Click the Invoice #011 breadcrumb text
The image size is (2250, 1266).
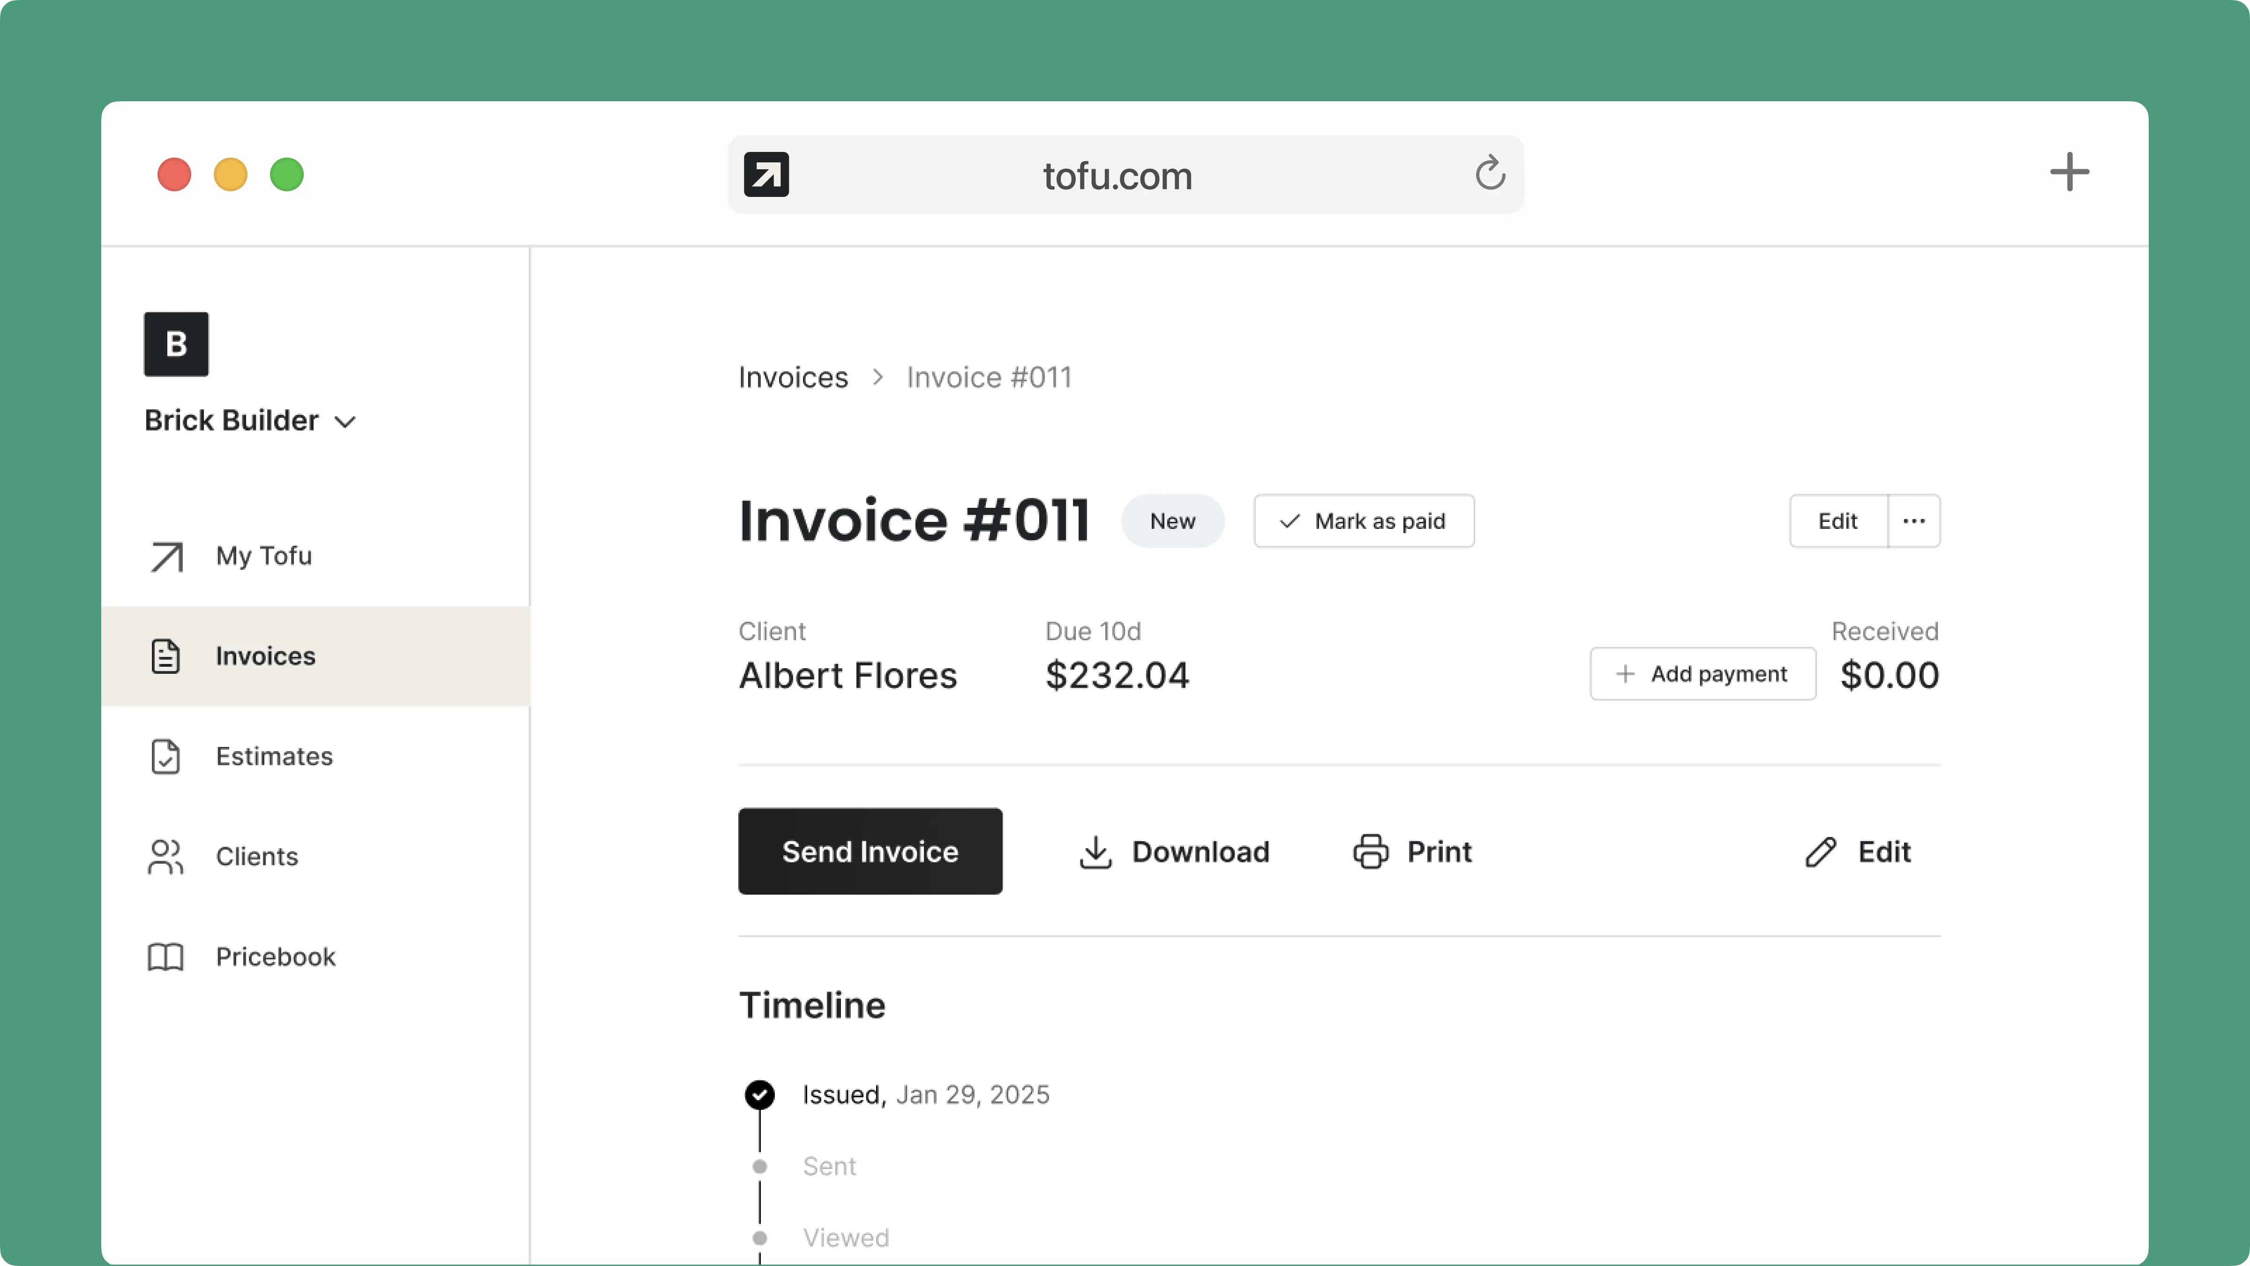(989, 377)
